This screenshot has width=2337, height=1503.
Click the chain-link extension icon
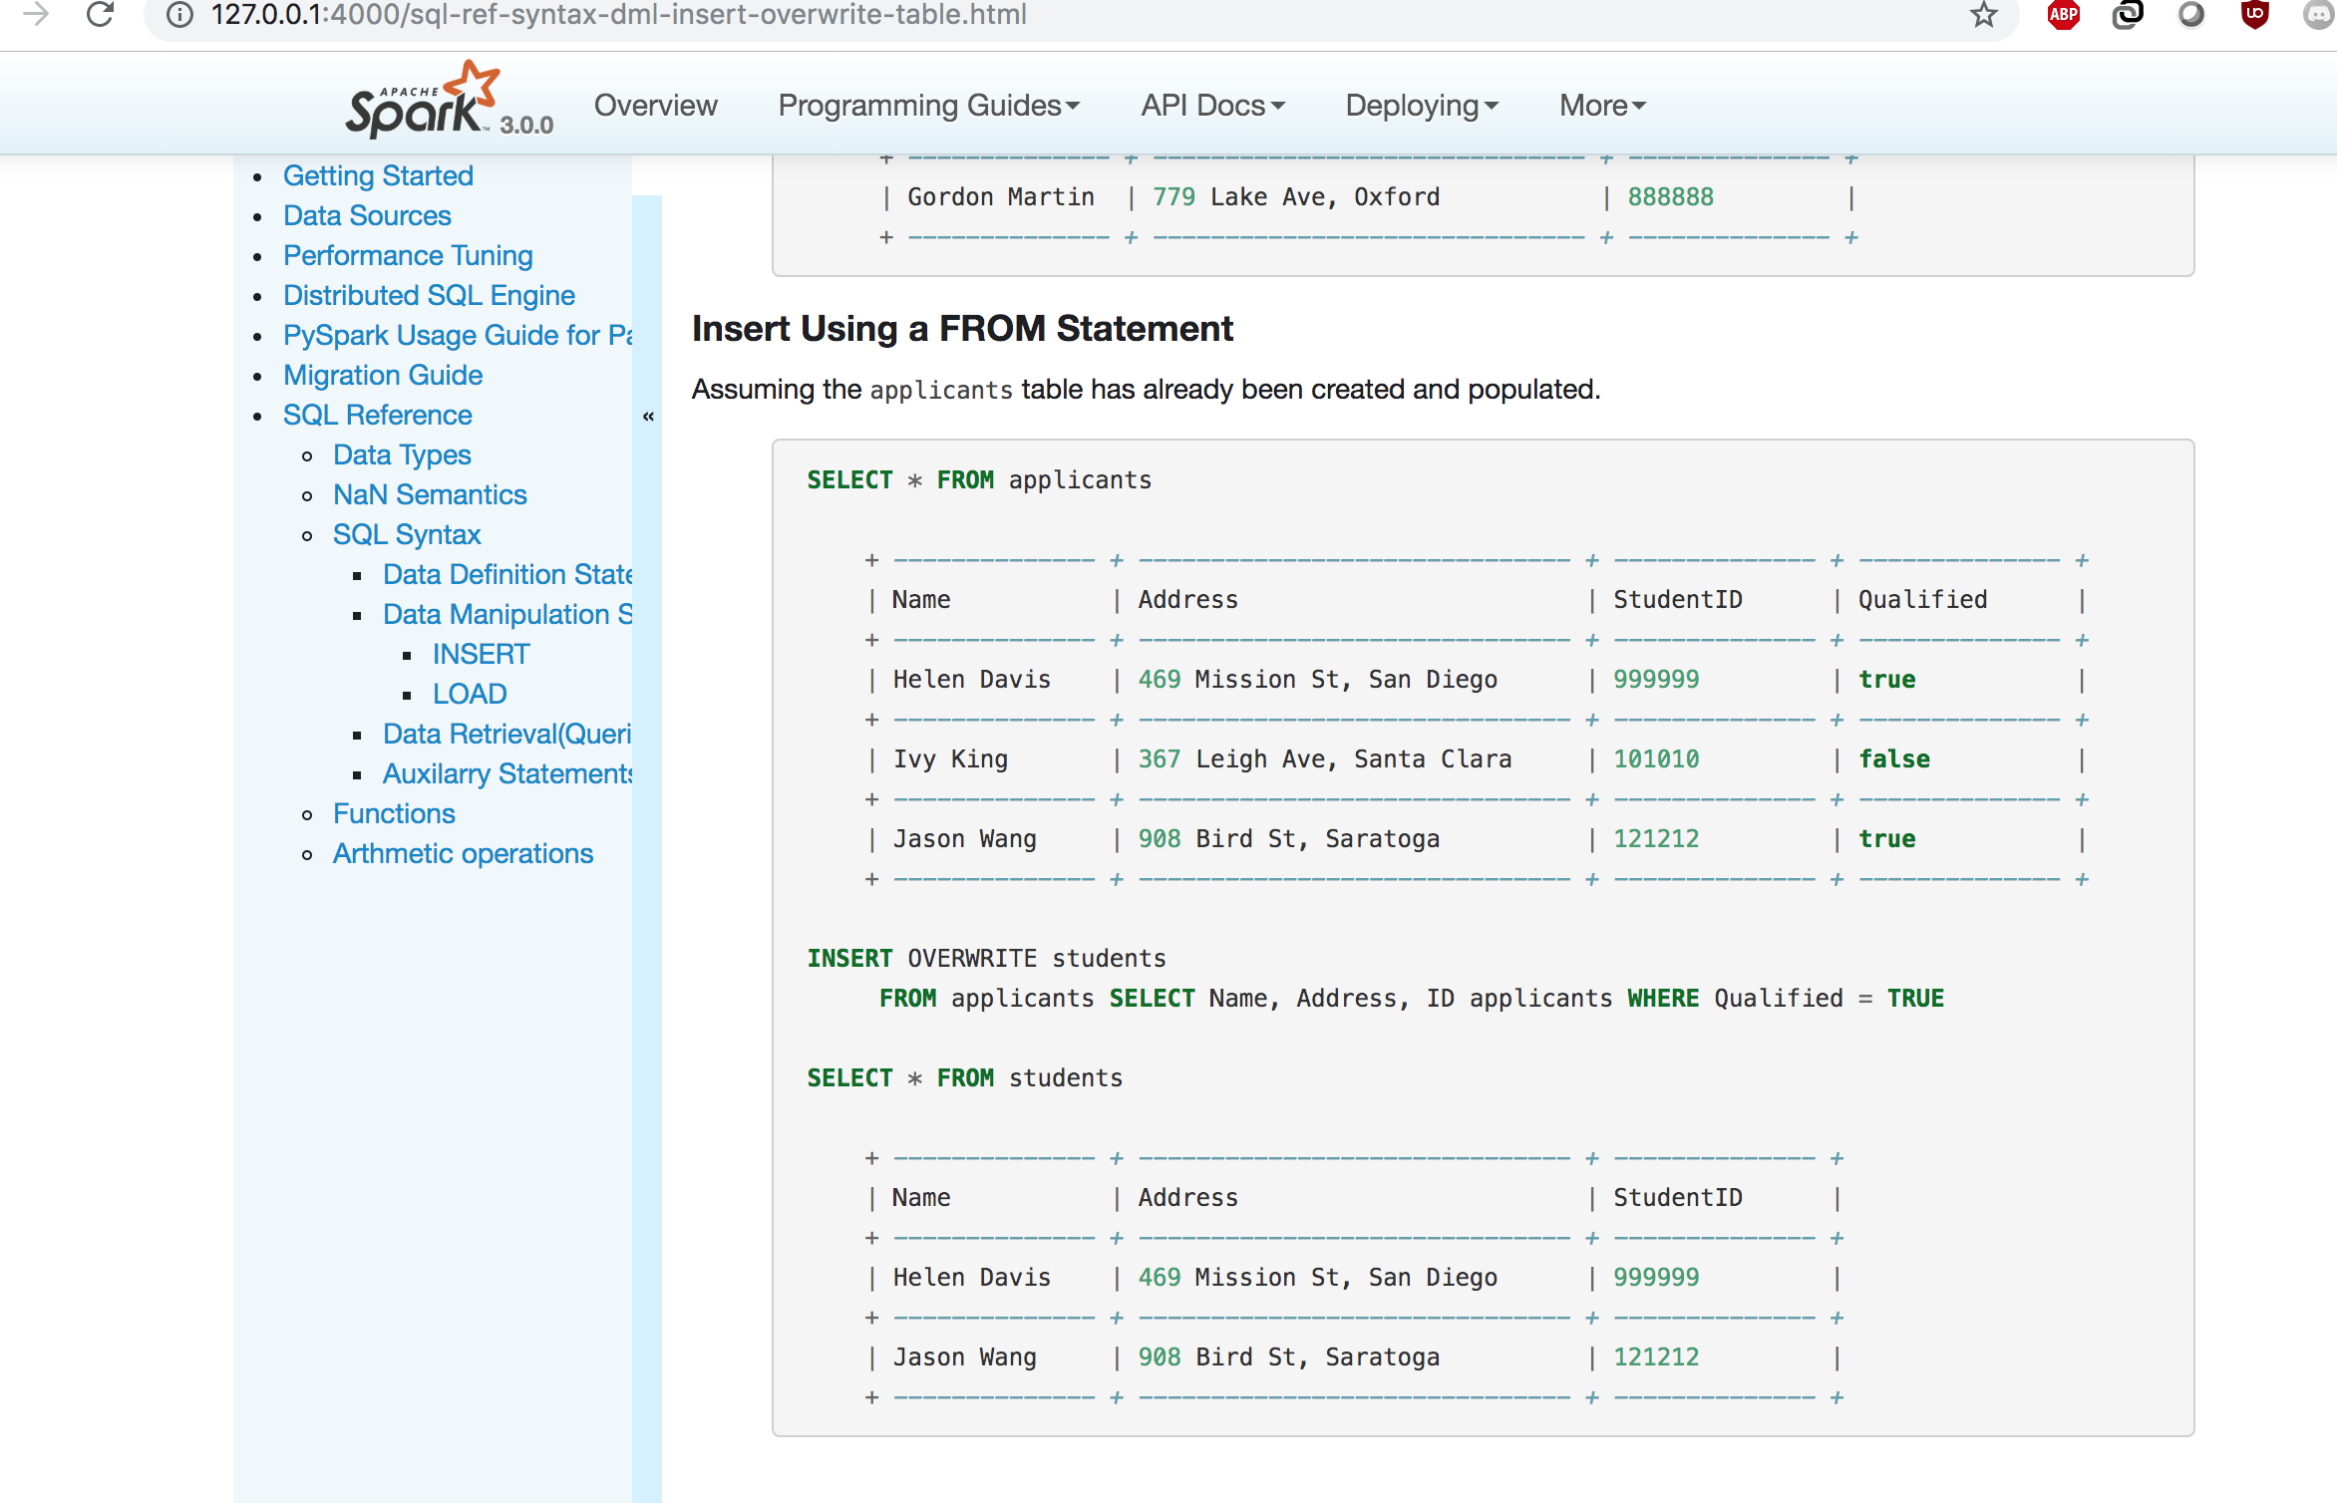tap(2127, 14)
